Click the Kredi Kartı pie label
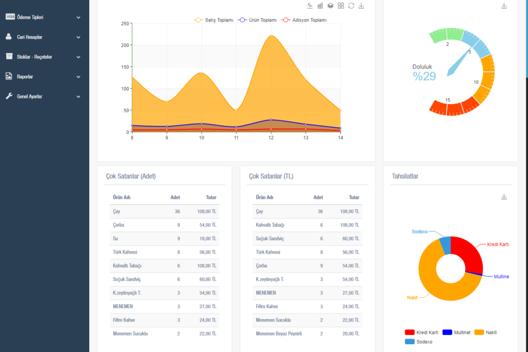 [x=498, y=244]
